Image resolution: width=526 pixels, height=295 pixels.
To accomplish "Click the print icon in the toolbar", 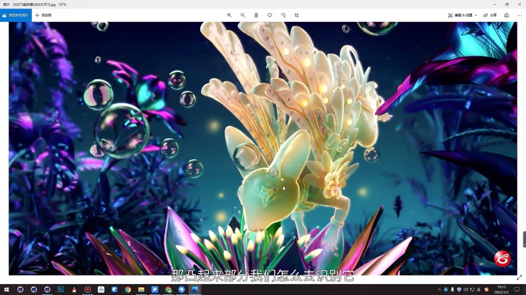I will coord(506,15).
